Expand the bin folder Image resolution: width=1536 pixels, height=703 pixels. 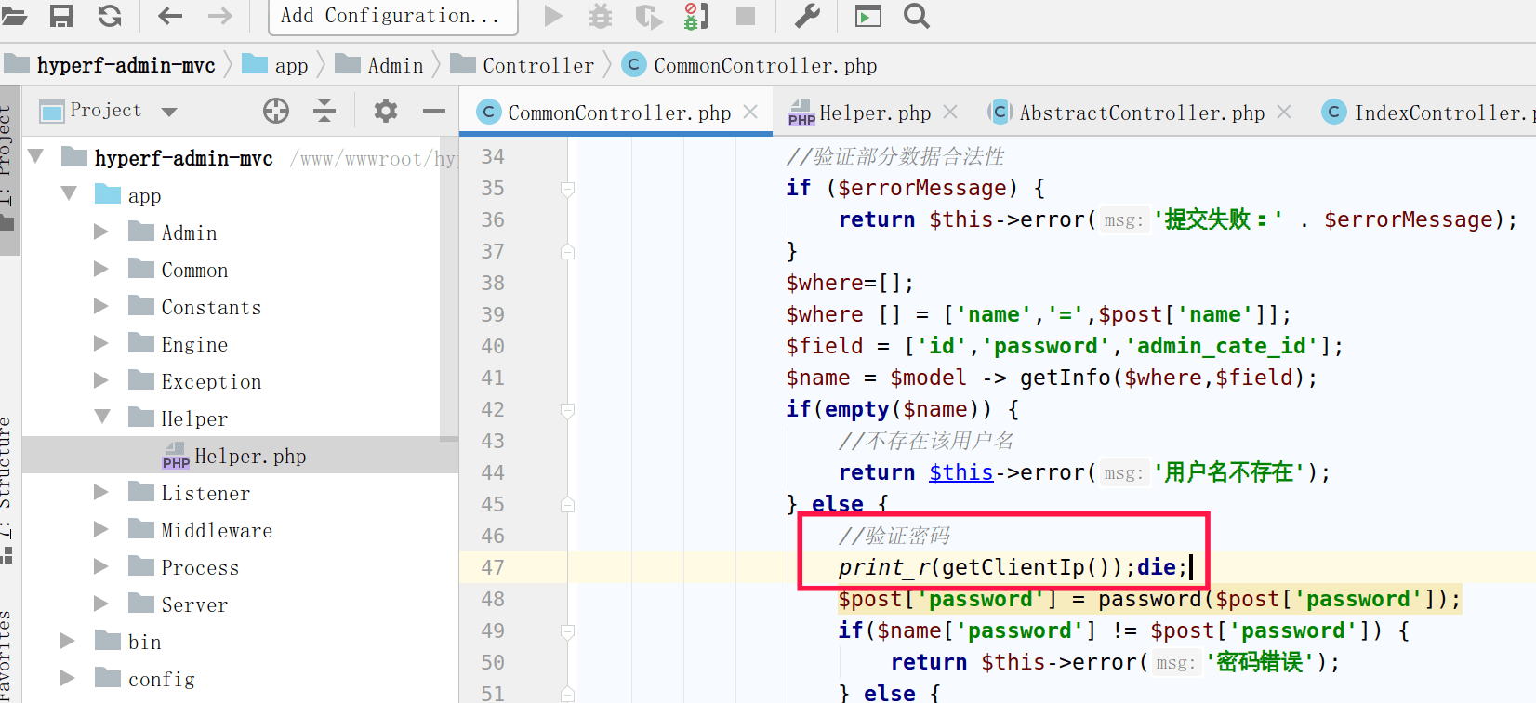pyautogui.click(x=68, y=641)
